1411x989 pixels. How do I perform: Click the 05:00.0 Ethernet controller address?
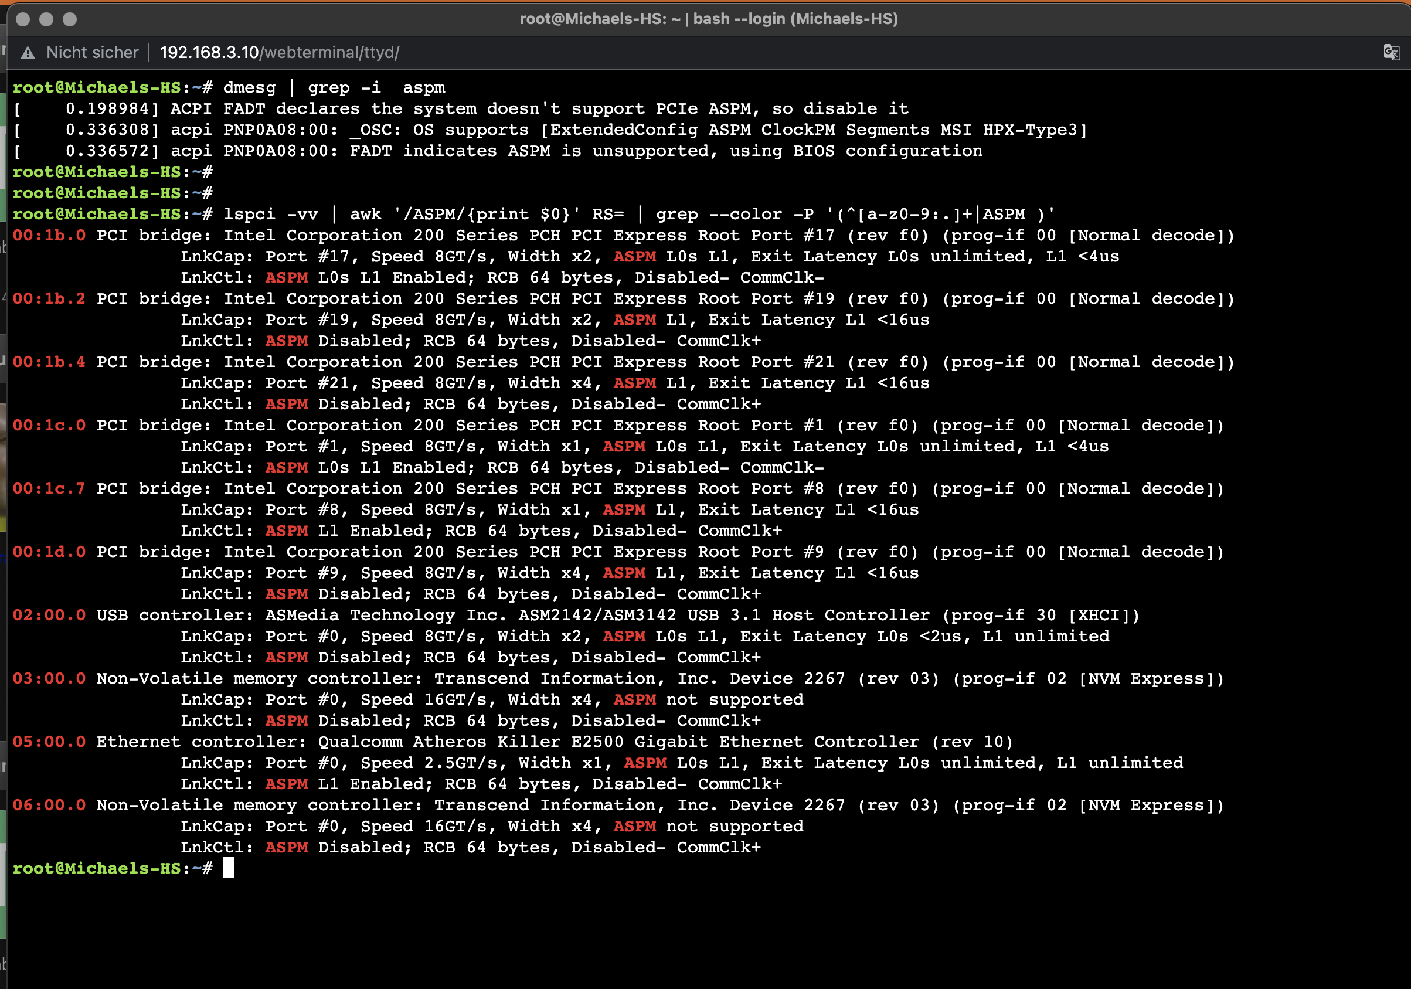point(49,742)
